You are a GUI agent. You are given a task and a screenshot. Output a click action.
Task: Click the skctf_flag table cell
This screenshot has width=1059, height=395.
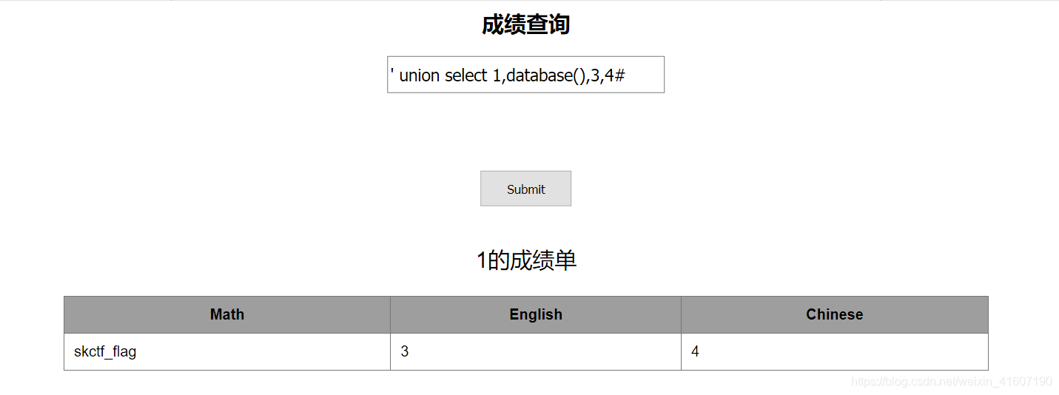pyautogui.click(x=227, y=351)
